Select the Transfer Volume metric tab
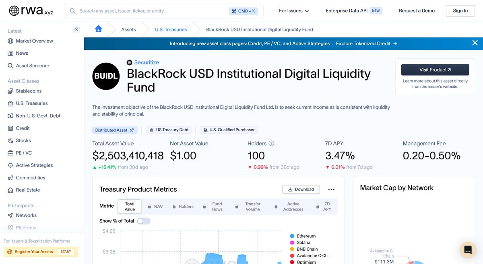483x264 pixels. tap(248, 206)
